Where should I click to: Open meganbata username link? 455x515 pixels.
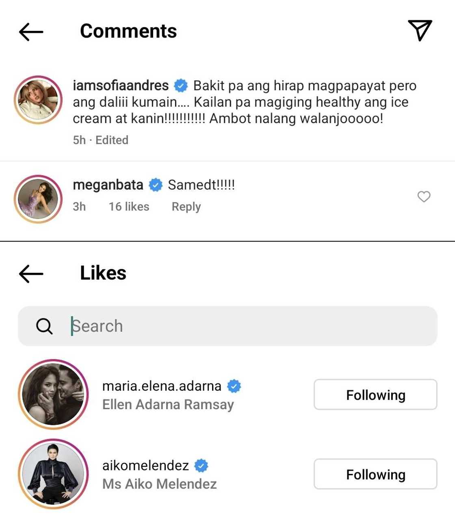(108, 185)
